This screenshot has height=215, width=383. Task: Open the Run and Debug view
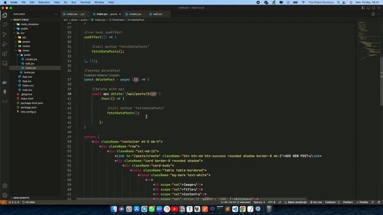5,44
